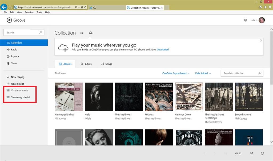273x161 pixels.
Task: Close the Collection Albums browser tab
Action: pyautogui.click(x=162, y=8)
